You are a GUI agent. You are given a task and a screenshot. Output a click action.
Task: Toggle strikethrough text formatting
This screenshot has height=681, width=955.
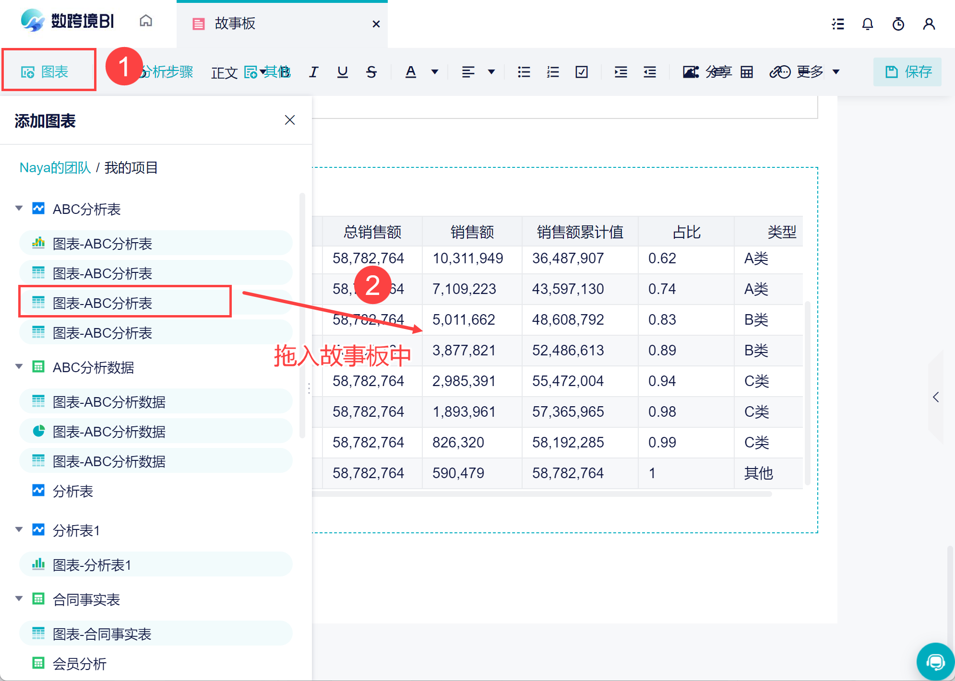pos(371,72)
